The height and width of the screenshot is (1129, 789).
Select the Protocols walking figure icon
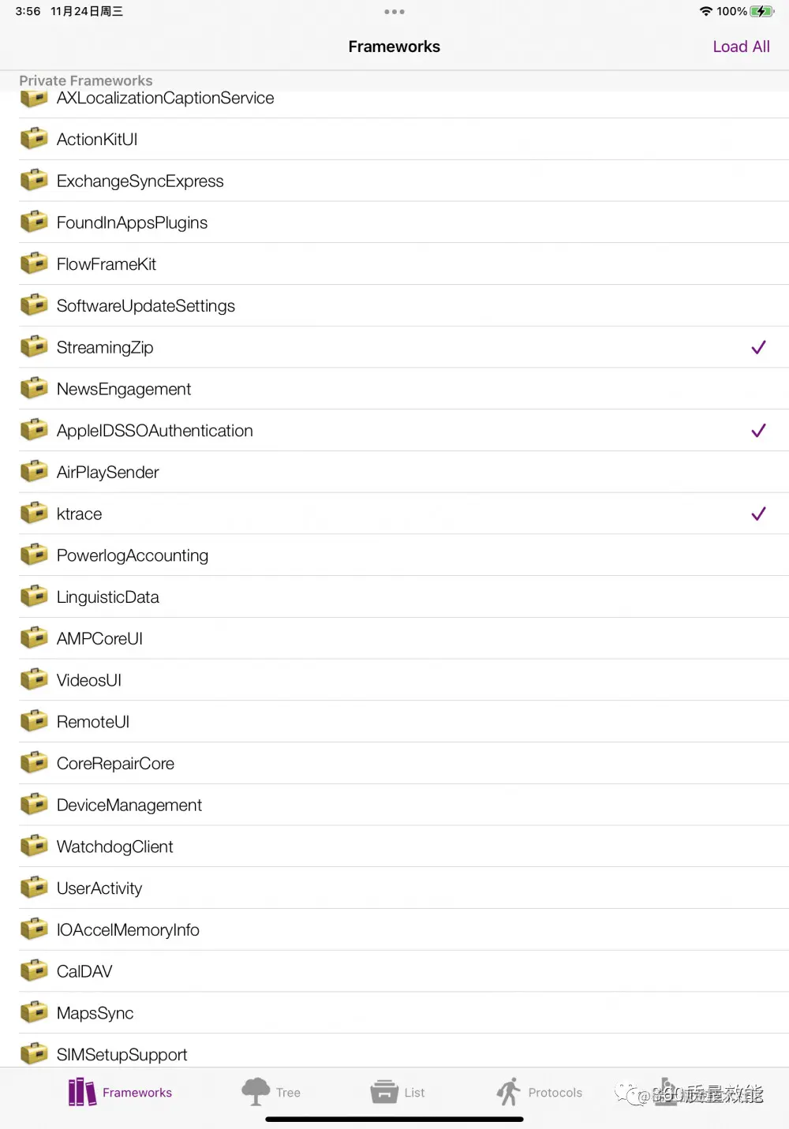pyautogui.click(x=509, y=1092)
